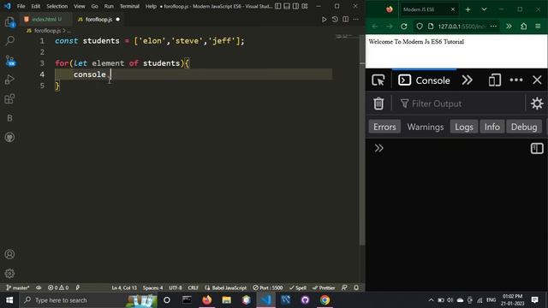Reload the page in Firefox
Screen dimensions: 548x308
(x=404, y=27)
